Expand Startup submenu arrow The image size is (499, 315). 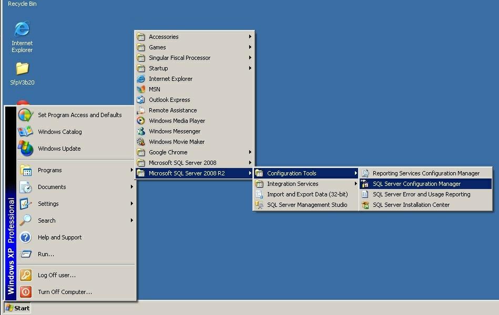click(x=250, y=68)
